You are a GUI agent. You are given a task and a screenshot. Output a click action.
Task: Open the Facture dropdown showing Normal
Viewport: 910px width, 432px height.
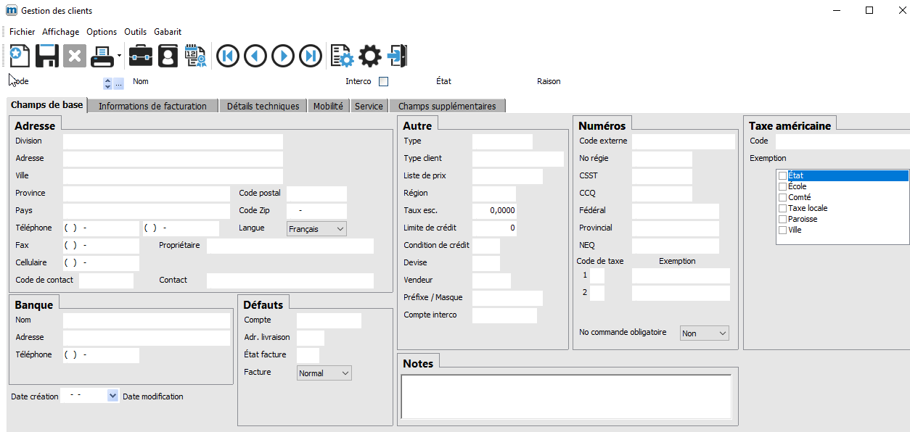pyautogui.click(x=324, y=373)
